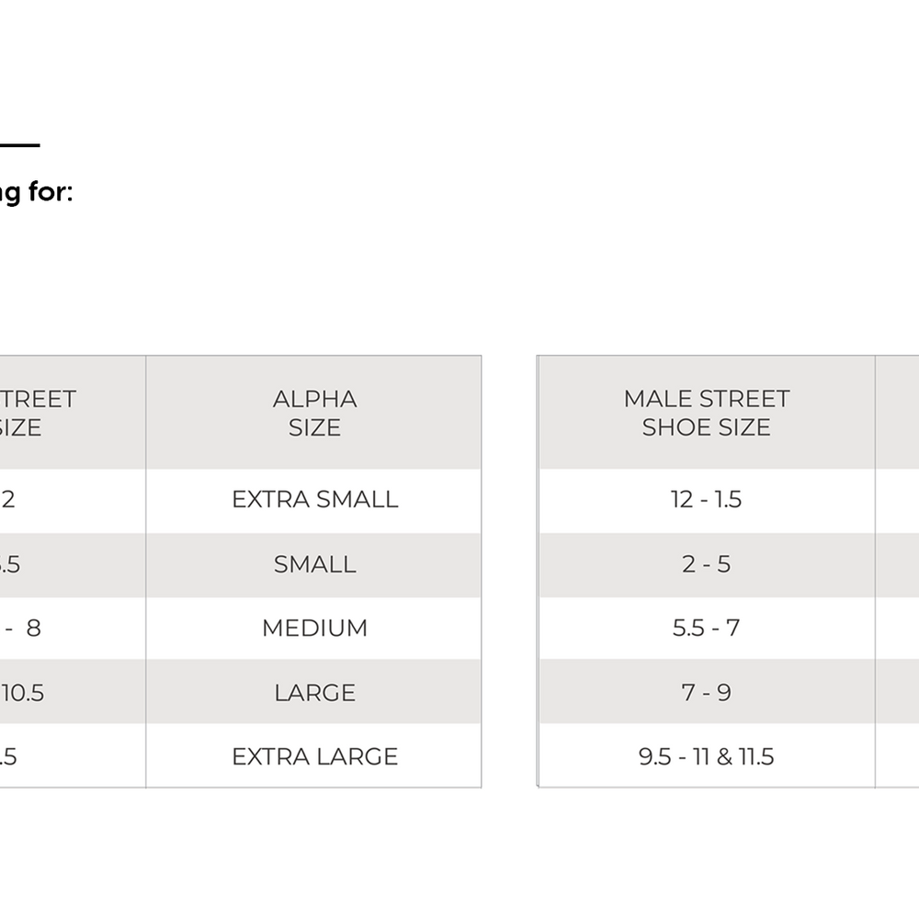Click the ALPHA SIZE column header
Viewport: 919px width, 919px height.
(x=314, y=413)
